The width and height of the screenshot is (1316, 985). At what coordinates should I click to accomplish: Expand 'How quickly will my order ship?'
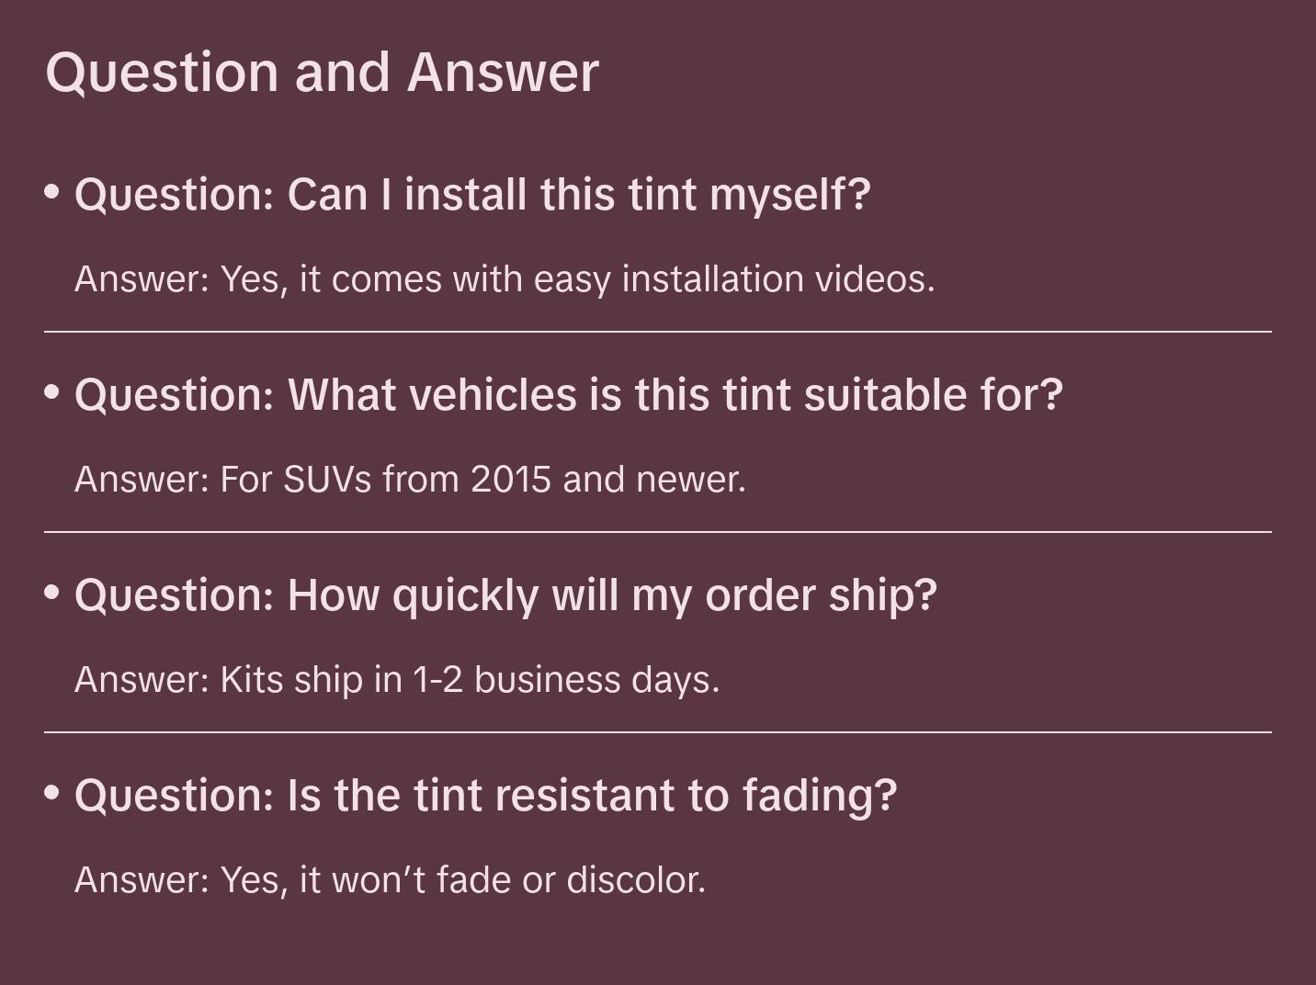pos(505,595)
